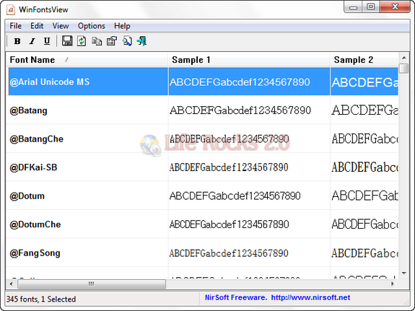Click the Copy selected items icon
Screen dimensions: 415x311
(x=97, y=41)
